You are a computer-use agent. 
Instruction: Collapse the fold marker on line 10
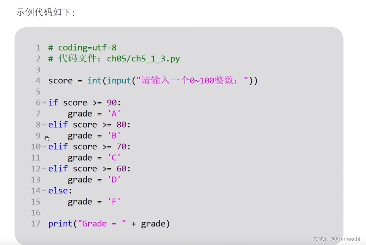tap(45, 147)
